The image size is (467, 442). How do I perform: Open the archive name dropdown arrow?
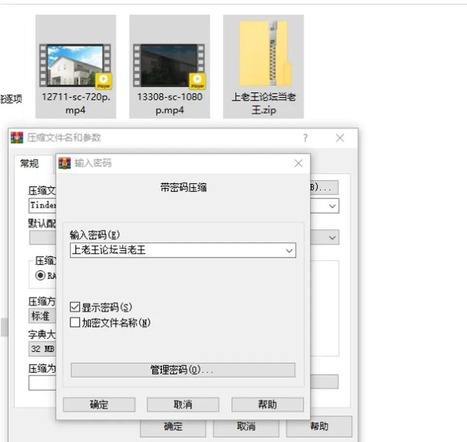tap(332, 206)
